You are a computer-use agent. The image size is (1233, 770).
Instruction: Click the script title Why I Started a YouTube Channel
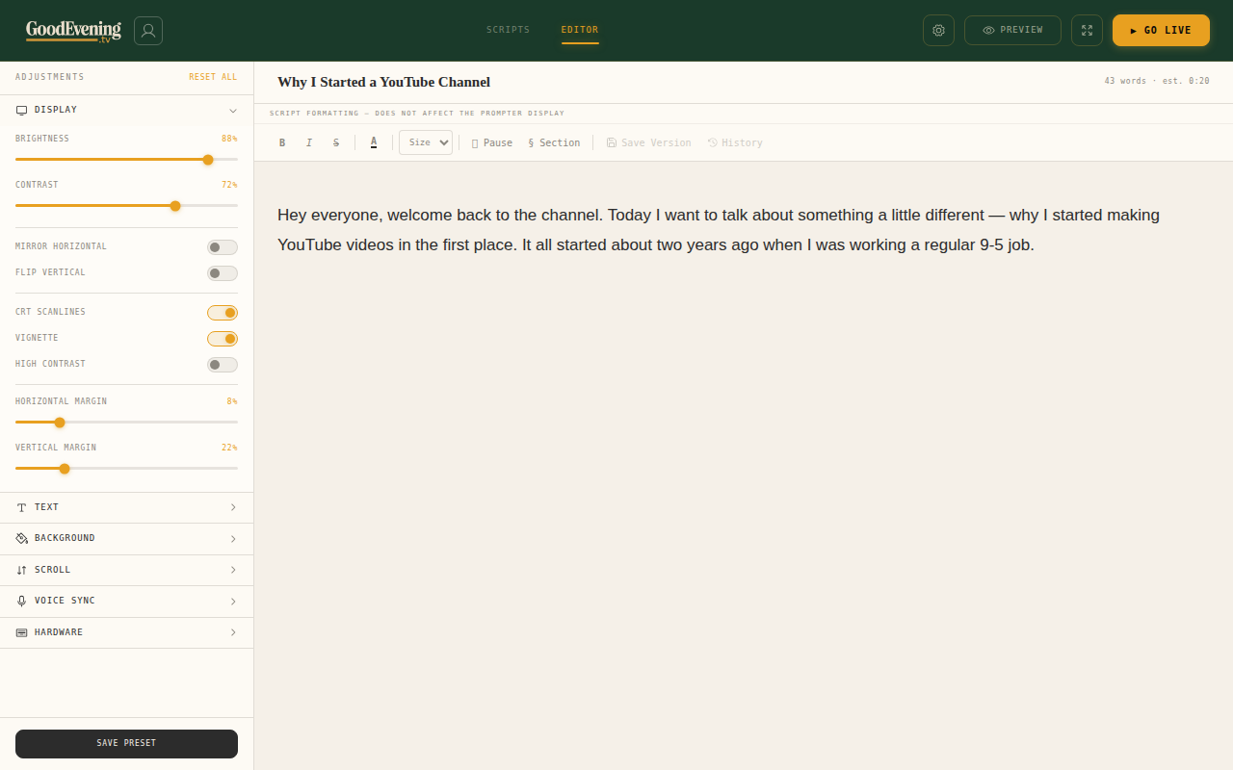383,82
